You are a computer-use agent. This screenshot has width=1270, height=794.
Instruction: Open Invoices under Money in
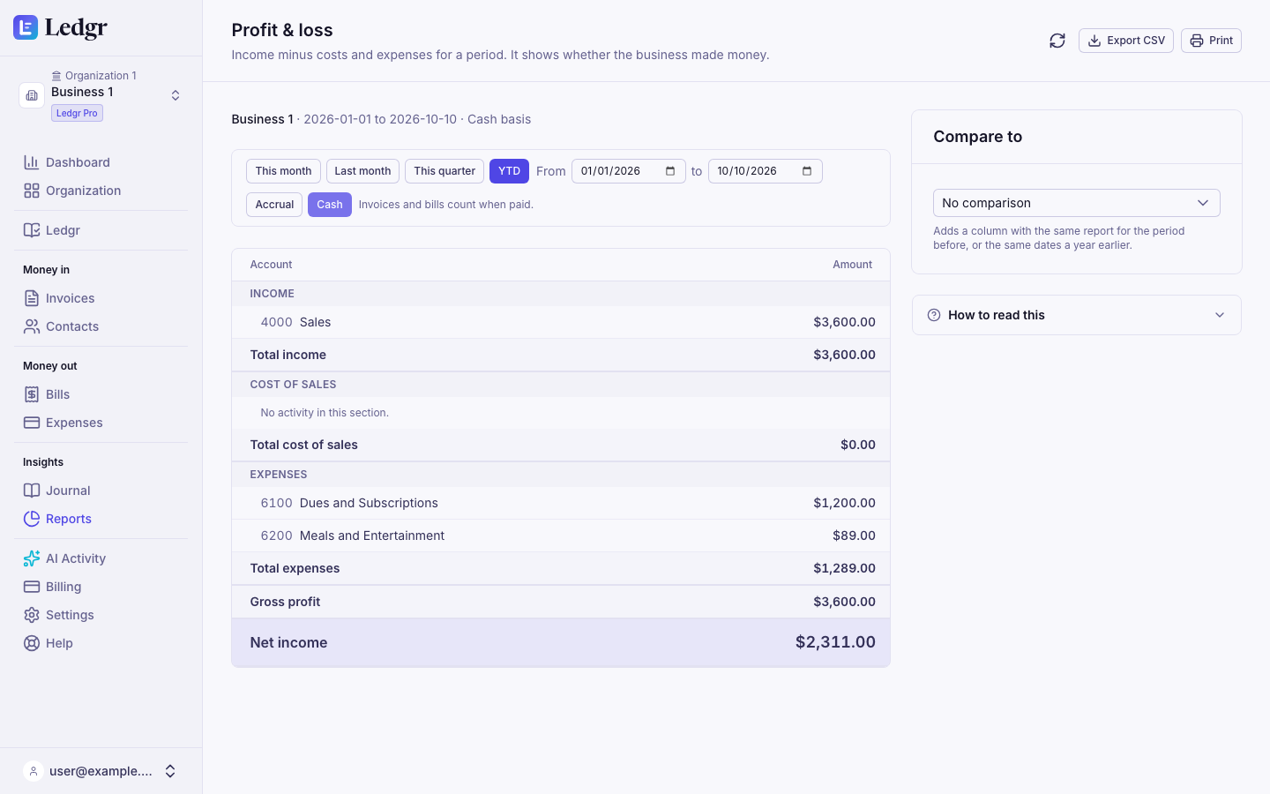[x=101, y=298]
